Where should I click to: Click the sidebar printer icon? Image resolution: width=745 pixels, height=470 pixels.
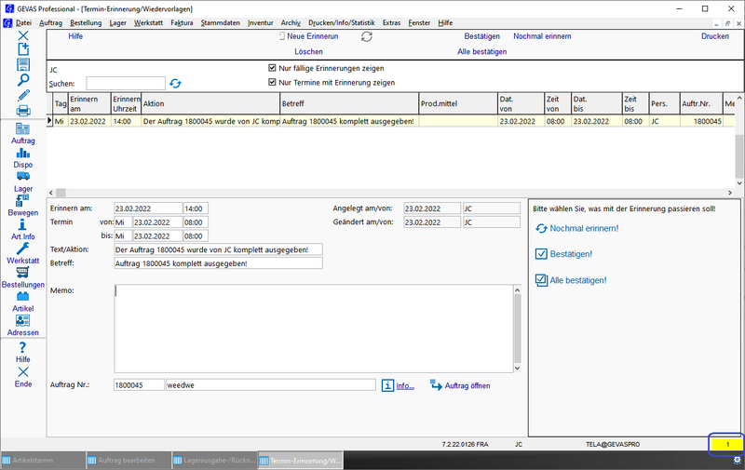click(23, 111)
